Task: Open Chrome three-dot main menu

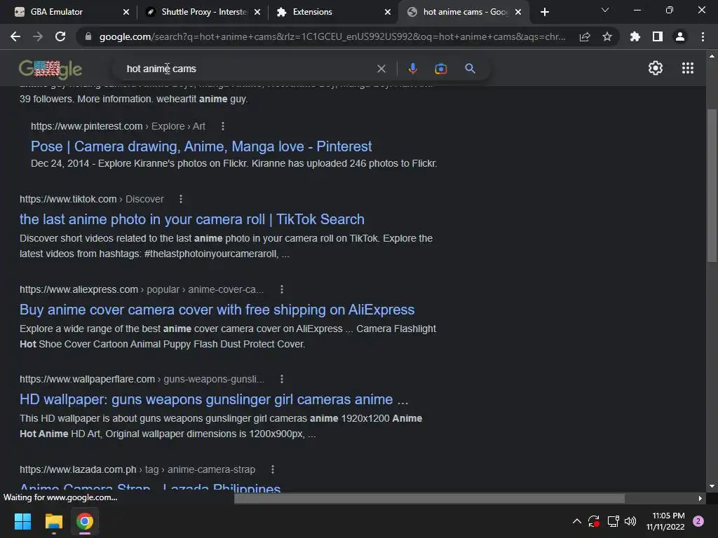Action: [x=703, y=36]
